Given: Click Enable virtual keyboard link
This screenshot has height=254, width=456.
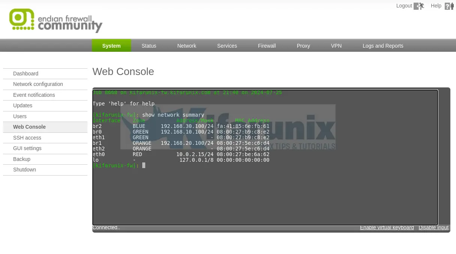Looking at the screenshot, I should (387, 227).
